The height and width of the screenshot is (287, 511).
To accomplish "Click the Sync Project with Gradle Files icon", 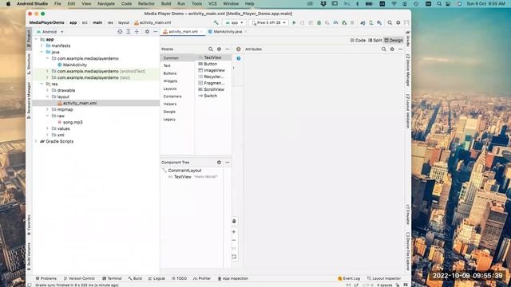I will [x=362, y=23].
